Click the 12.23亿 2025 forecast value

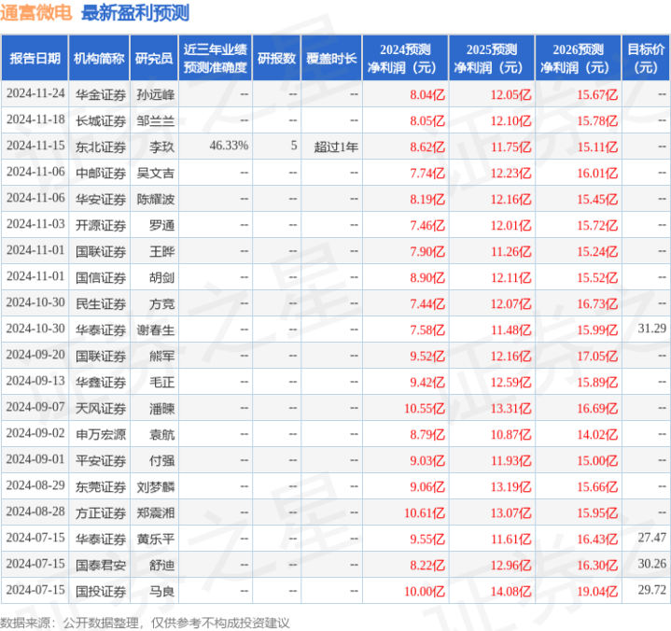(511, 173)
